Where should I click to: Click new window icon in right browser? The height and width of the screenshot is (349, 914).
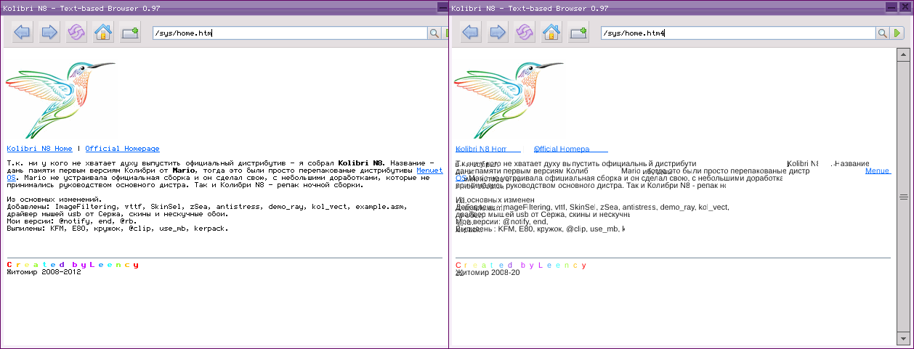579,33
